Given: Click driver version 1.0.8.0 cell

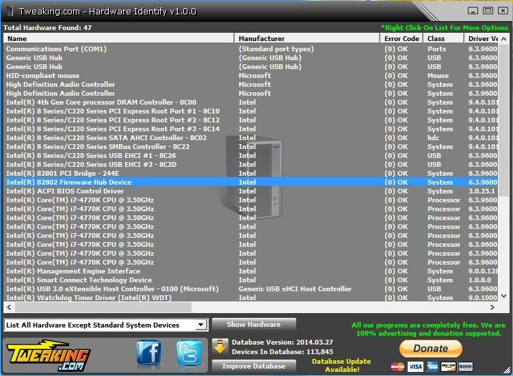Looking at the screenshot, I should pos(479,280).
